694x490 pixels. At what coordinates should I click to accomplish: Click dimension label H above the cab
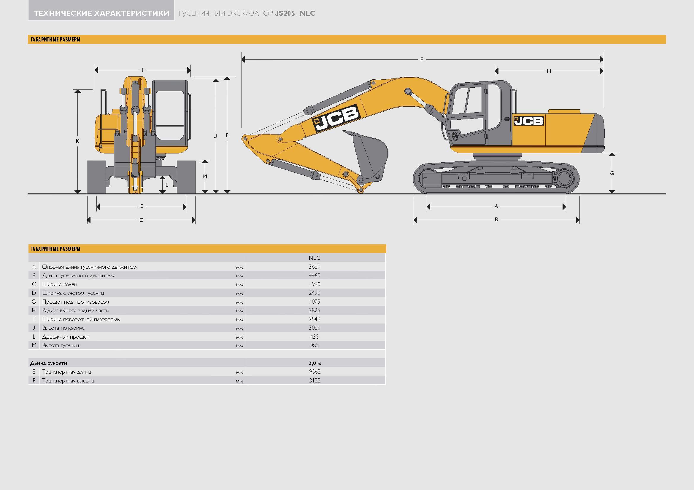coord(549,71)
